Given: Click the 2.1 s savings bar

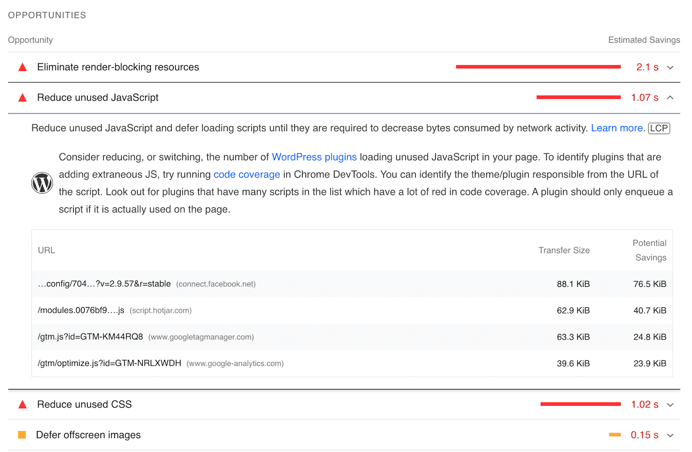Looking at the screenshot, I should [x=538, y=67].
